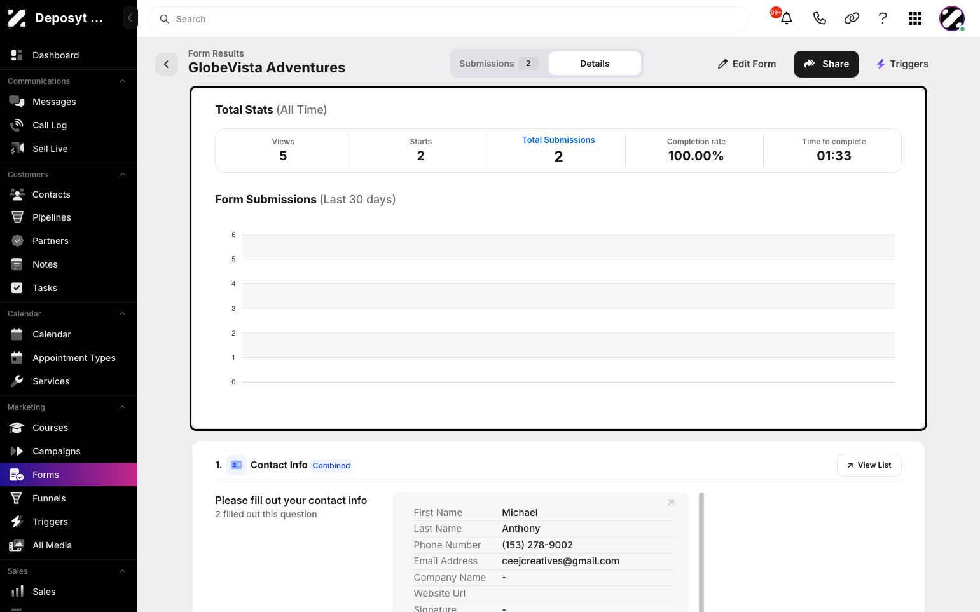Click Edit Form button
The image size is (980, 612).
[x=747, y=64]
